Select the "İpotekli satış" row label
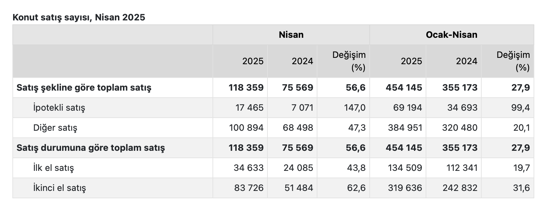The height and width of the screenshot is (218, 545). point(59,108)
